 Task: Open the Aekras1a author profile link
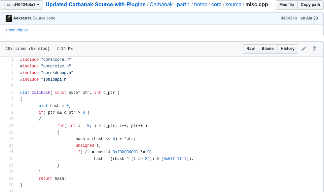pos(22,18)
